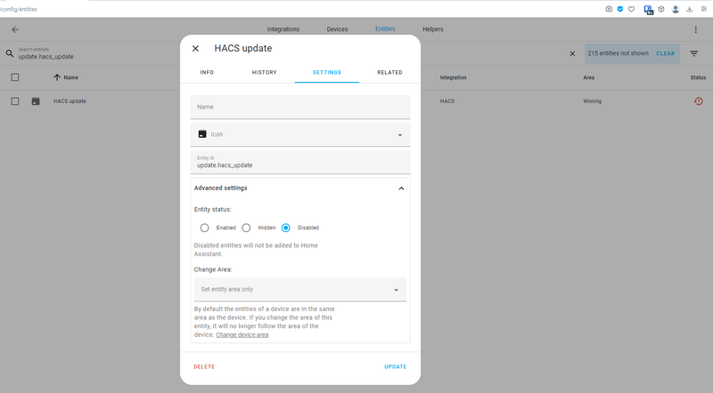This screenshot has width=713, height=393.
Task: Open browser downloads icon
Action: (x=689, y=9)
